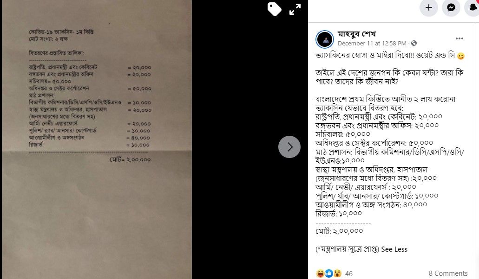This screenshot has height=279, width=479.
Task: Click the globe public privacy icon
Action: coord(414,43)
